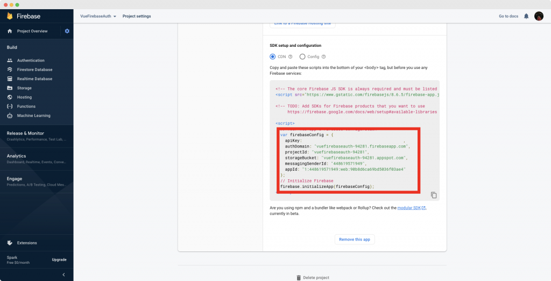Image resolution: width=551 pixels, height=281 pixels.
Task: Click the help icon next to CDN
Action: pos(290,57)
